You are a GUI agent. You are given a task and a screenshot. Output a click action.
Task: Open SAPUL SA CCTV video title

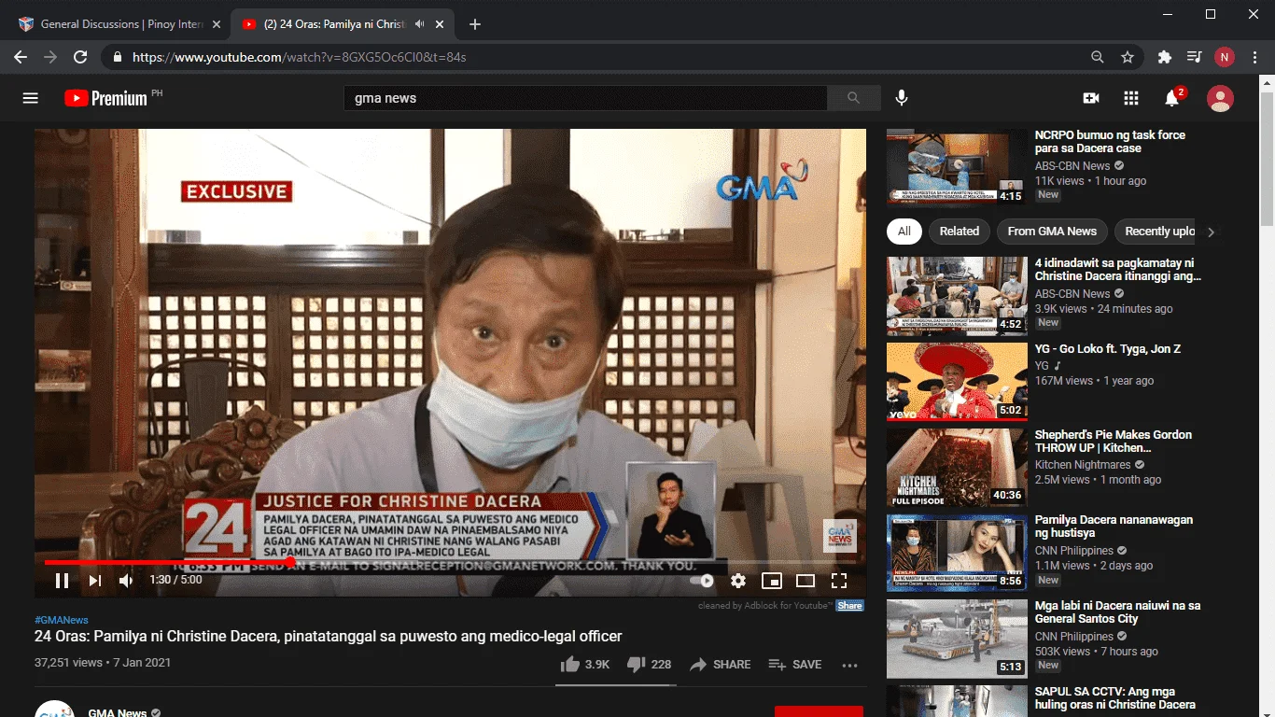[1115, 698]
